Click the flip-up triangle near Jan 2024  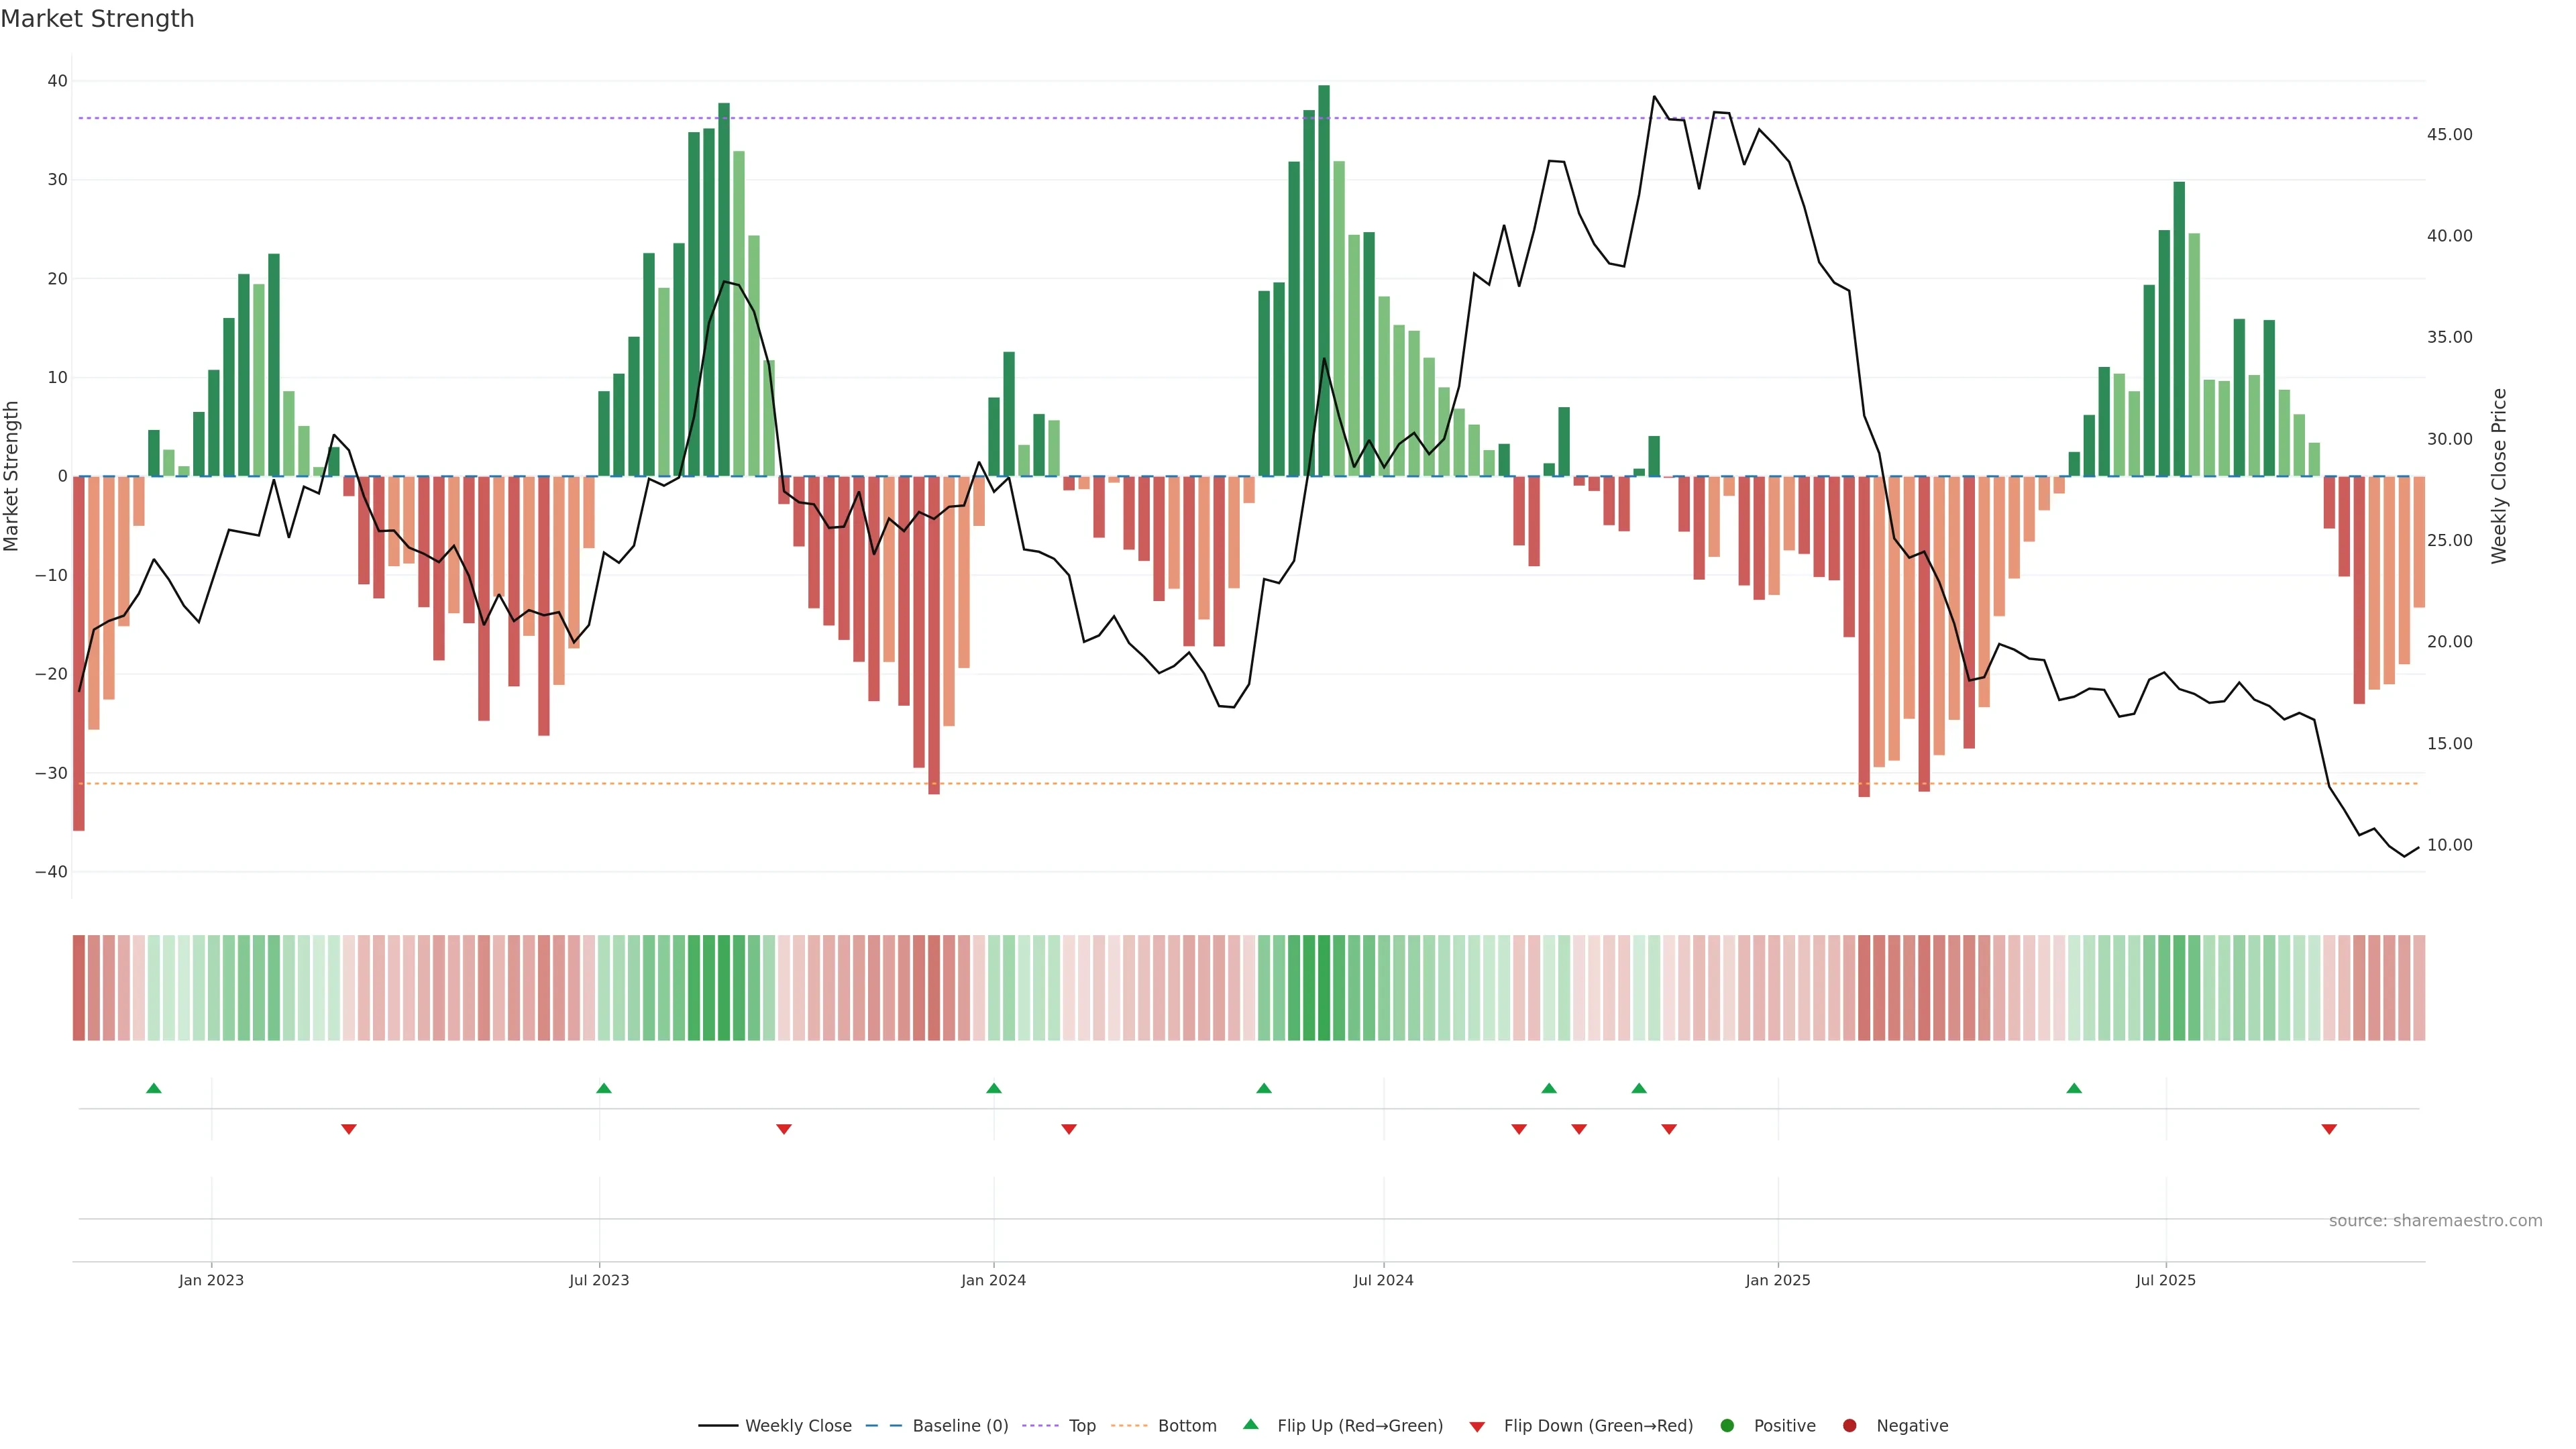pyautogui.click(x=994, y=1088)
